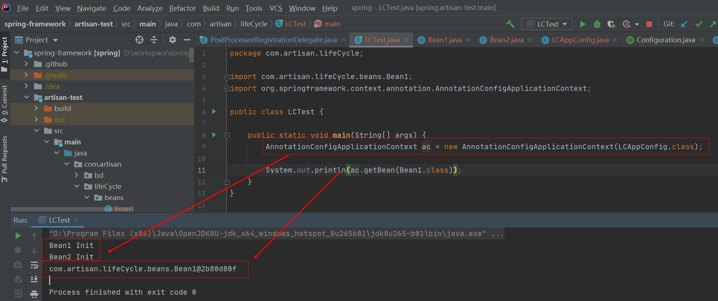Run with coverage shield icon
The image size is (718, 301).
click(x=611, y=24)
